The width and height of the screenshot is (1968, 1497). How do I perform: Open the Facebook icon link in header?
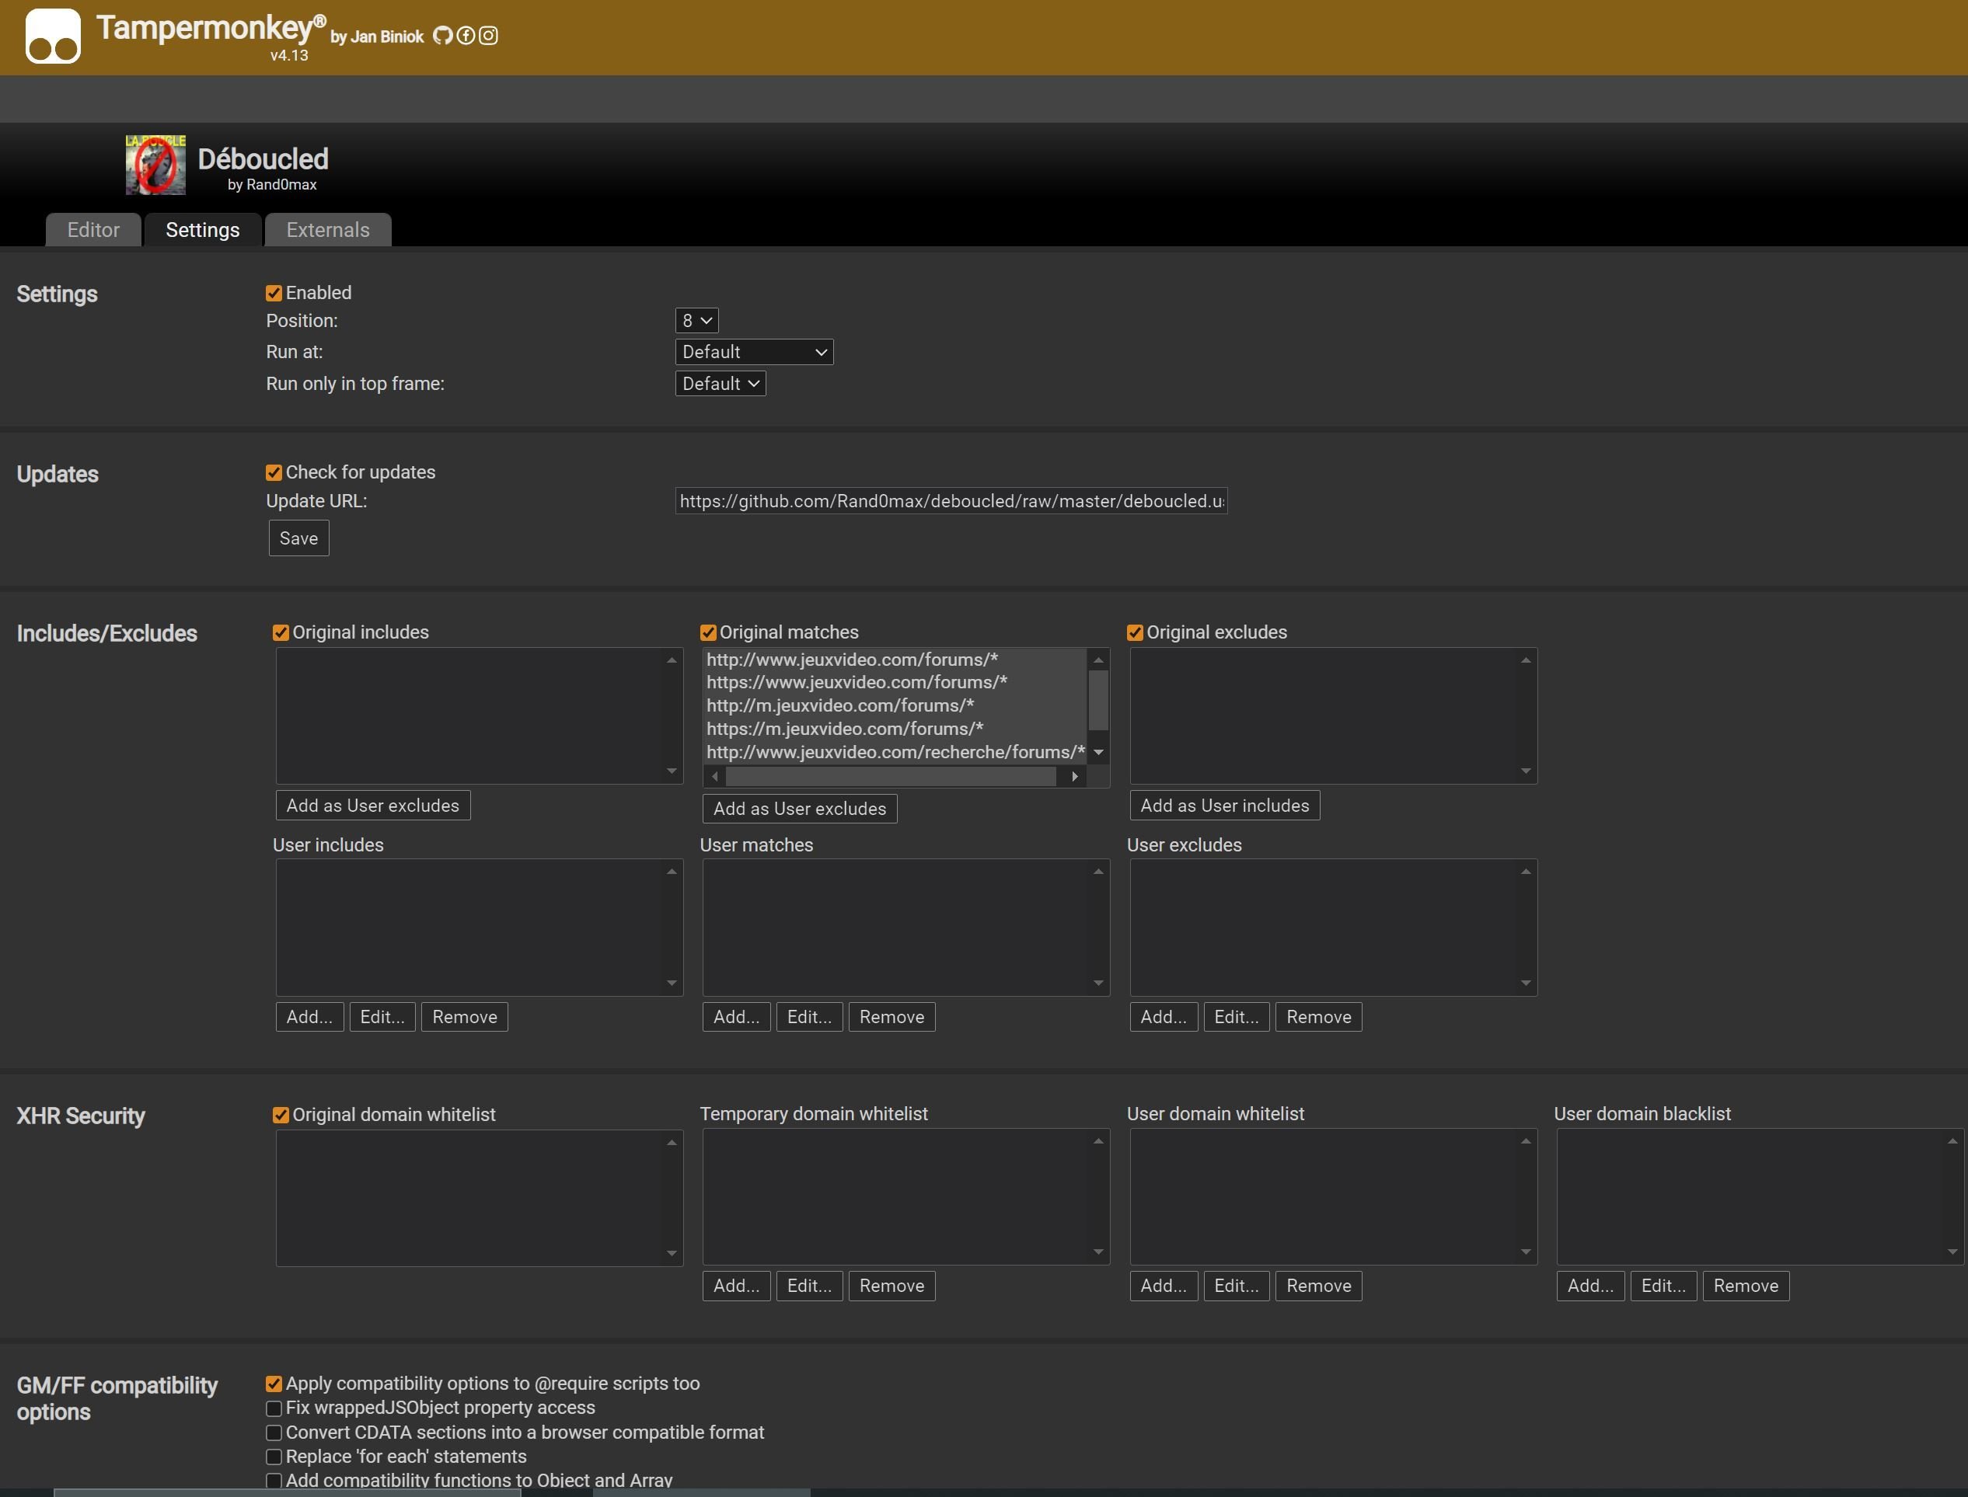[x=466, y=36]
